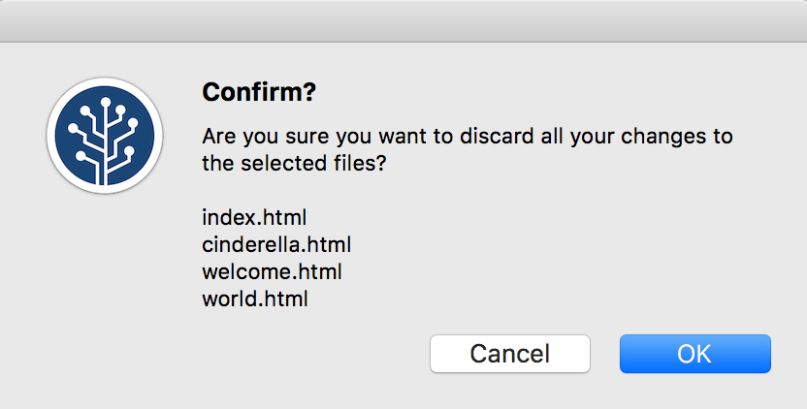
Task: Confirm discard with the OK button
Action: pyautogui.click(x=694, y=354)
